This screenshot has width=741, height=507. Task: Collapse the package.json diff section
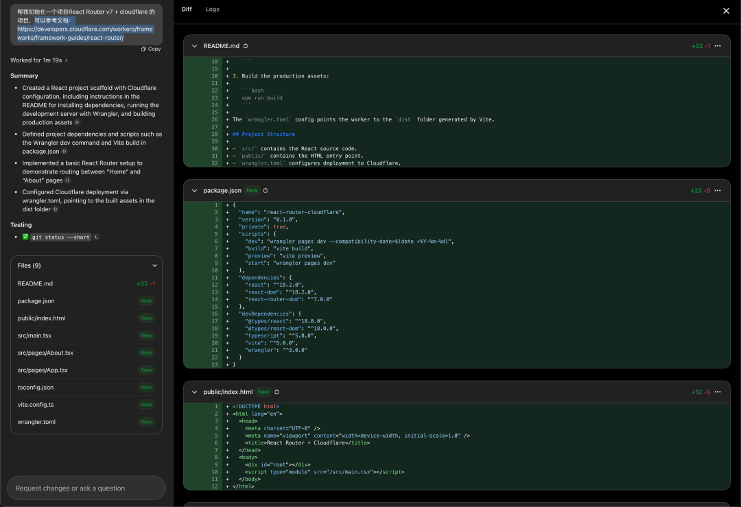194,191
